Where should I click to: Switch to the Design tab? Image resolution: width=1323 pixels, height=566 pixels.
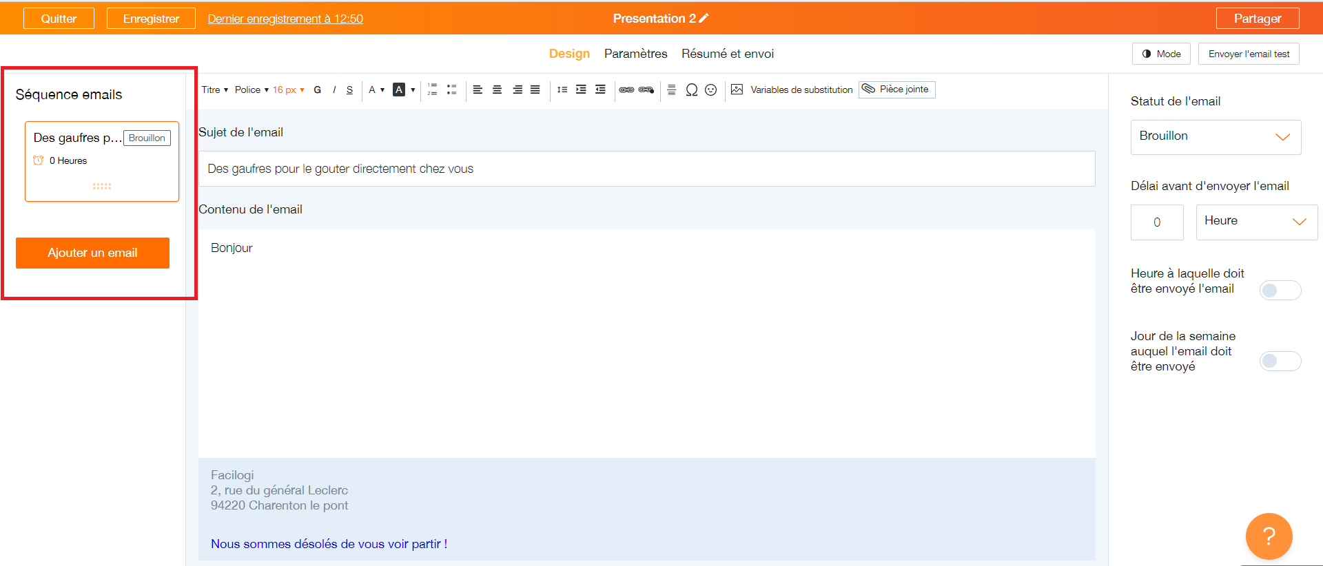tap(569, 54)
